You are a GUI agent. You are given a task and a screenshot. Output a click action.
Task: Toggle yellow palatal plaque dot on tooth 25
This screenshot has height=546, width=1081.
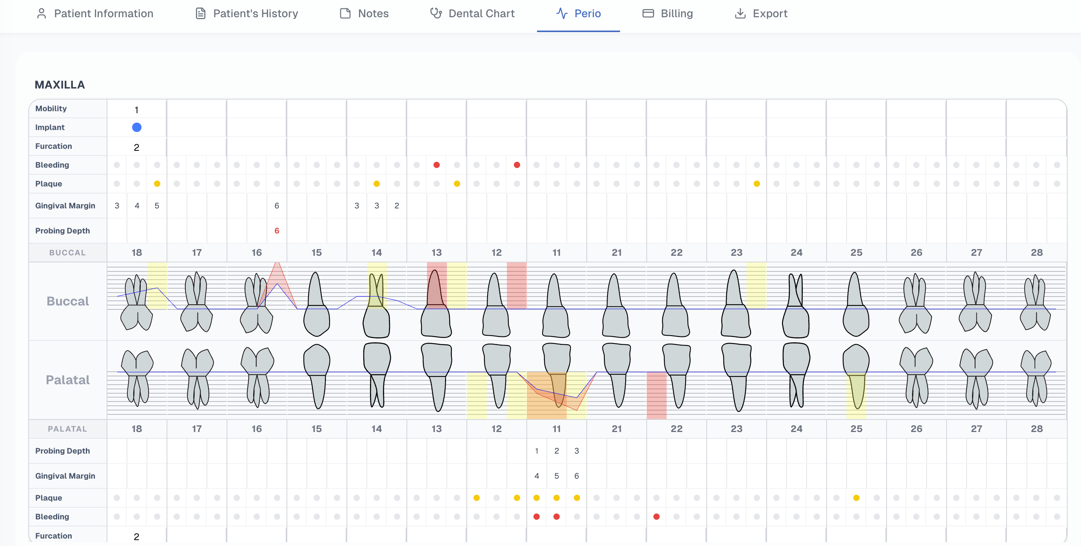[x=856, y=498]
